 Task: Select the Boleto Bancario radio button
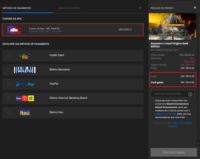click(x=9, y=70)
